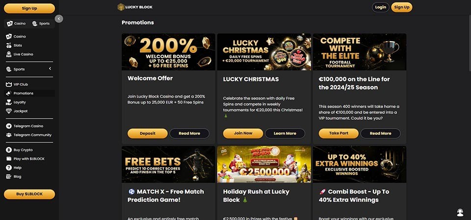Expand the Sports submenu chevron
The image size is (471, 220).
click(x=50, y=68)
